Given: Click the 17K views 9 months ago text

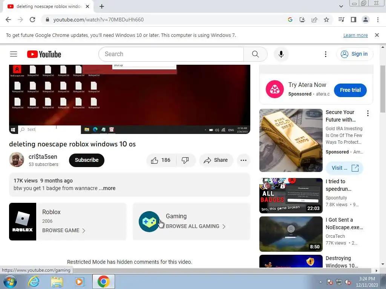Looking at the screenshot, I should tap(43, 181).
